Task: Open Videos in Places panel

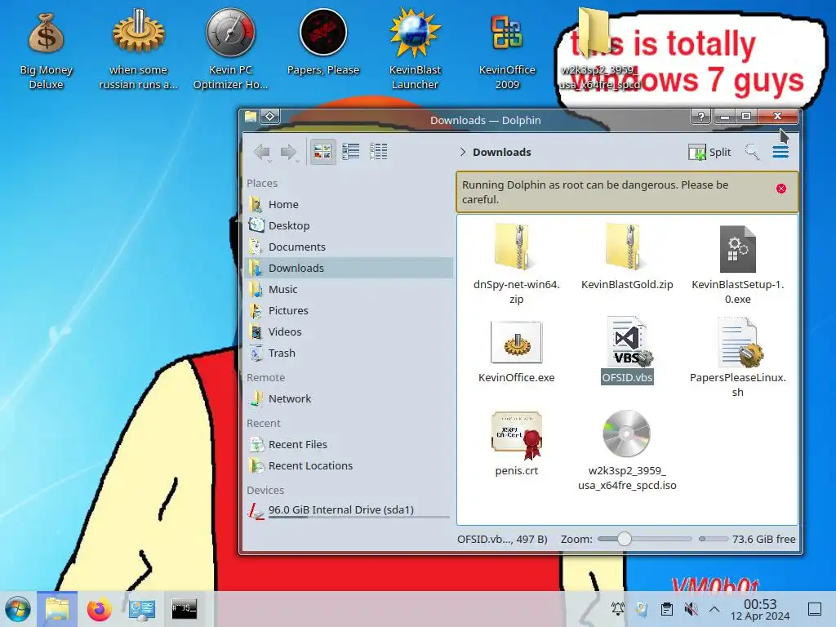Action: (x=350, y=331)
